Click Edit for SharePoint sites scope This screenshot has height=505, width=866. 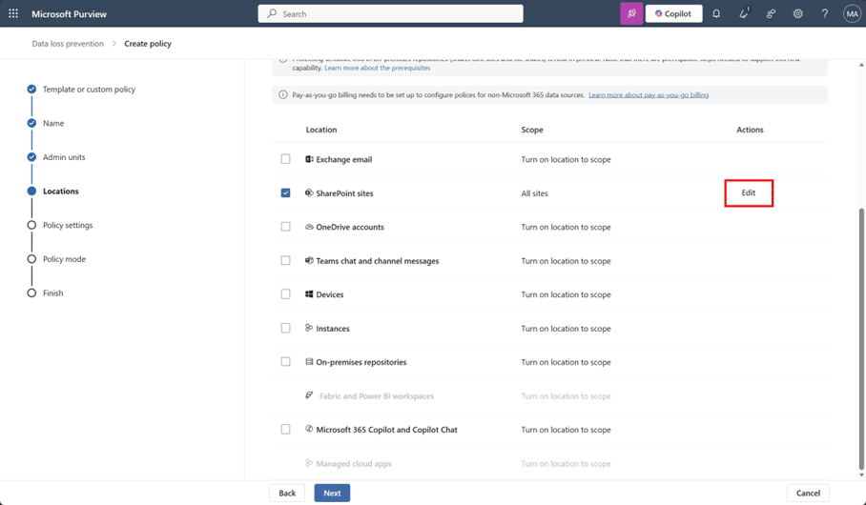749,193
